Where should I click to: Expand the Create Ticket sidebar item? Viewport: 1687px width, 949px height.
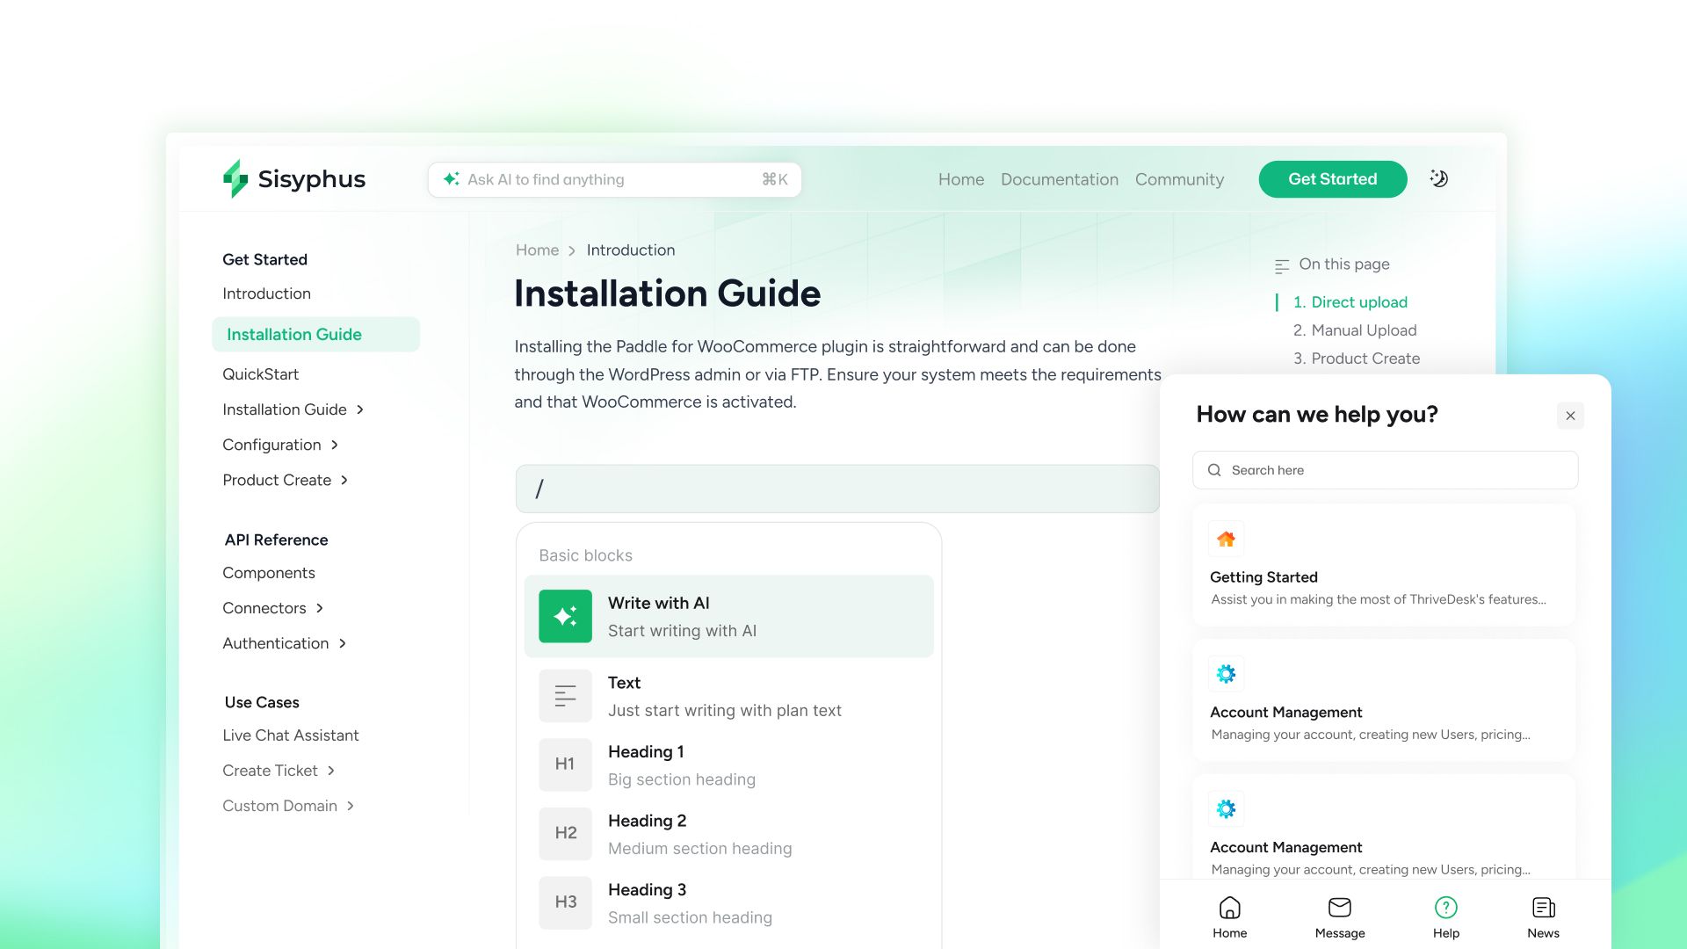(x=331, y=771)
